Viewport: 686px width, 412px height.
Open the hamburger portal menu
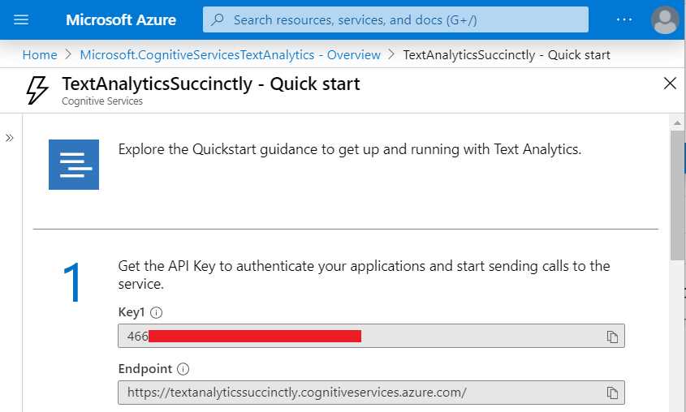click(x=21, y=19)
